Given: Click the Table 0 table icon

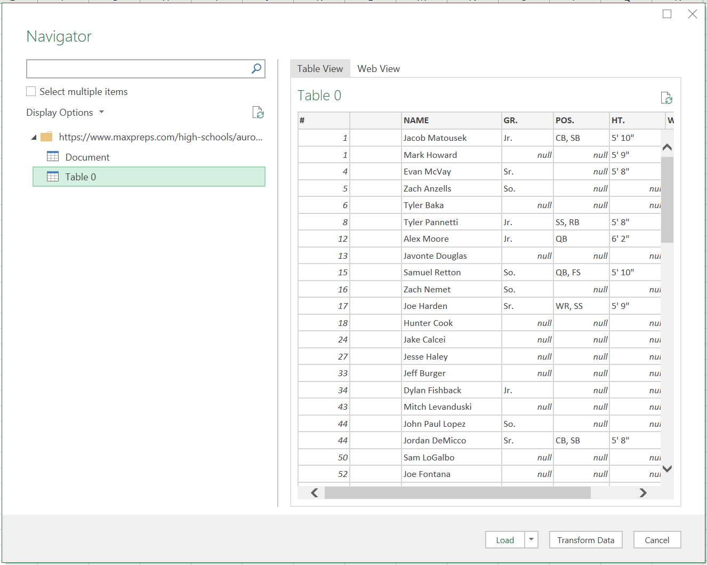Looking at the screenshot, I should click(53, 177).
